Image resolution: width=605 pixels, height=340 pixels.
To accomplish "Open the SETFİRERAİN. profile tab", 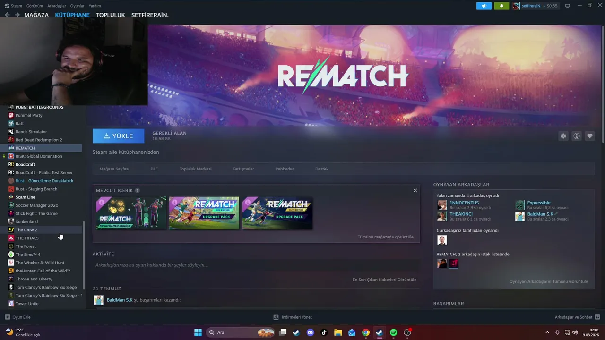I will point(150,15).
